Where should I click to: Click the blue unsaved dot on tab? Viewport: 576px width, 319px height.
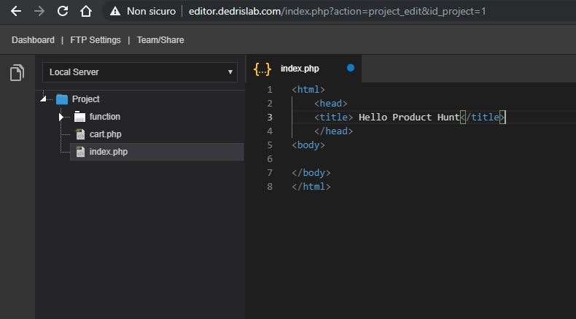(x=351, y=68)
